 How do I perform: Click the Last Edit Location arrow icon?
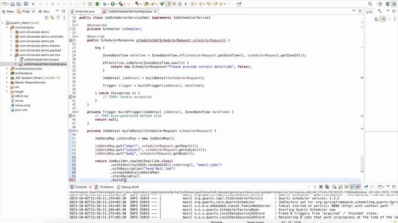coord(209,4)
